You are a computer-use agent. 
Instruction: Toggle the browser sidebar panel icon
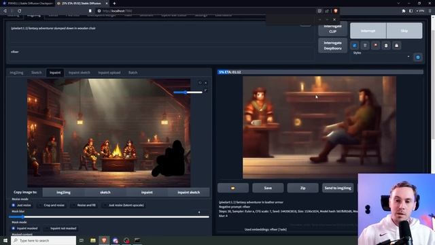[x=411, y=11]
